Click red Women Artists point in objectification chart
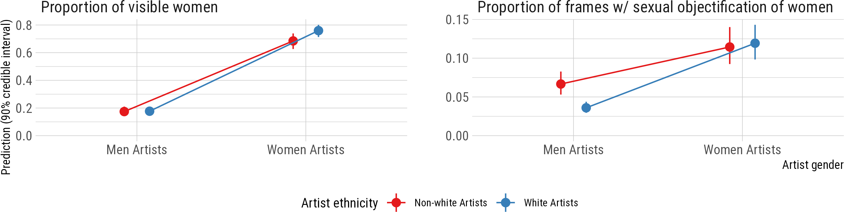Screen dimensions: 844x212 click(x=730, y=47)
